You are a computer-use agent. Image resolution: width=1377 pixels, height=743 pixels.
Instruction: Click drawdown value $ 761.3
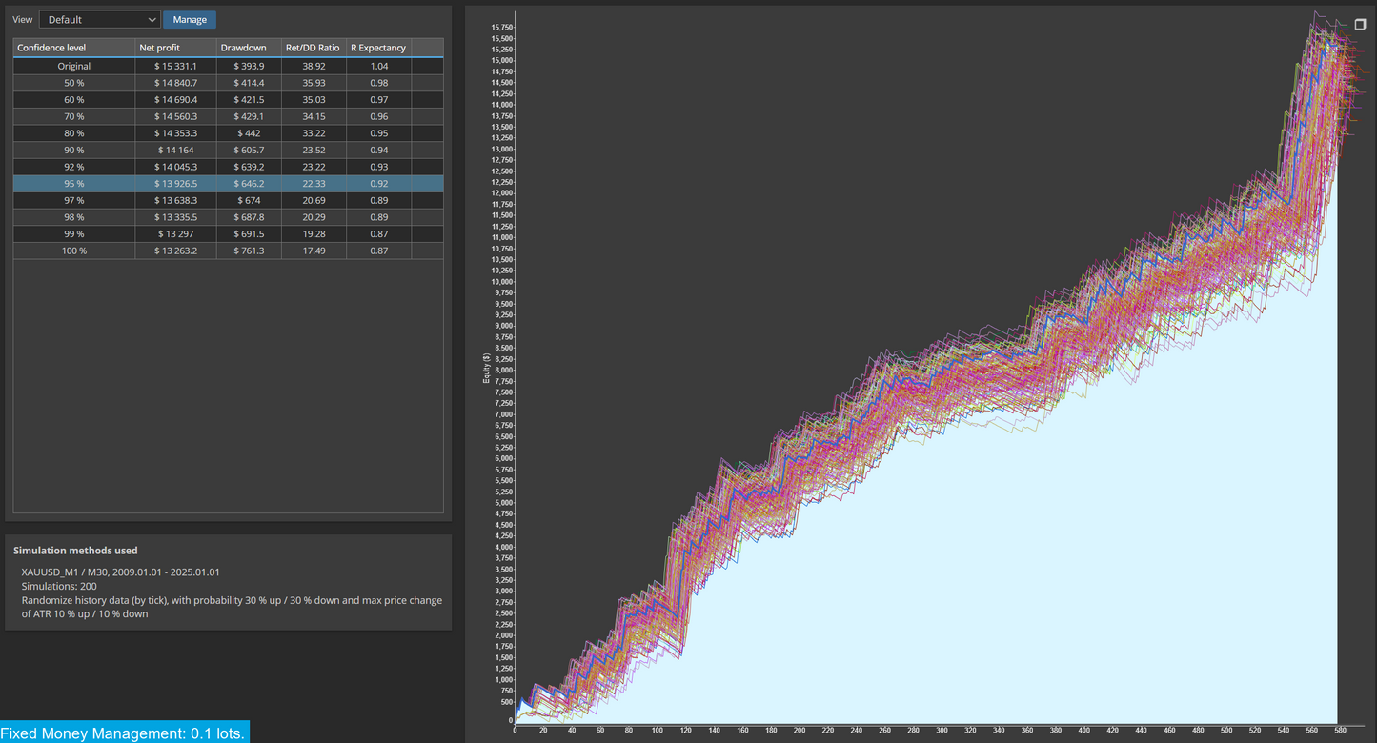click(x=249, y=251)
